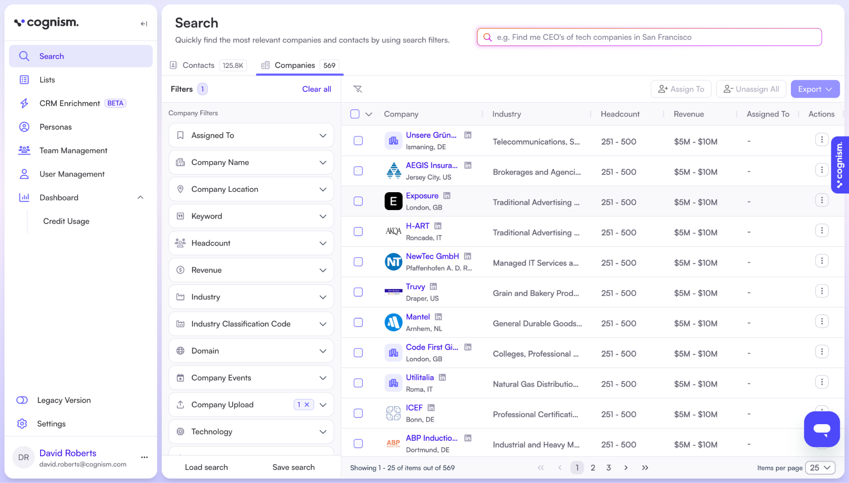Viewport: 849px width, 483px height.
Task: Open actions menu for AEGIS Insurance row
Action: point(822,170)
